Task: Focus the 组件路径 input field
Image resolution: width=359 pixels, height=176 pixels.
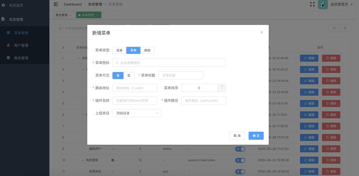Action: tap(204, 100)
